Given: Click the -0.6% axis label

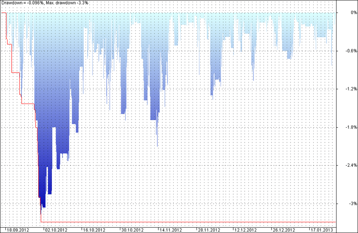Looking at the screenshot, I should (x=351, y=51).
